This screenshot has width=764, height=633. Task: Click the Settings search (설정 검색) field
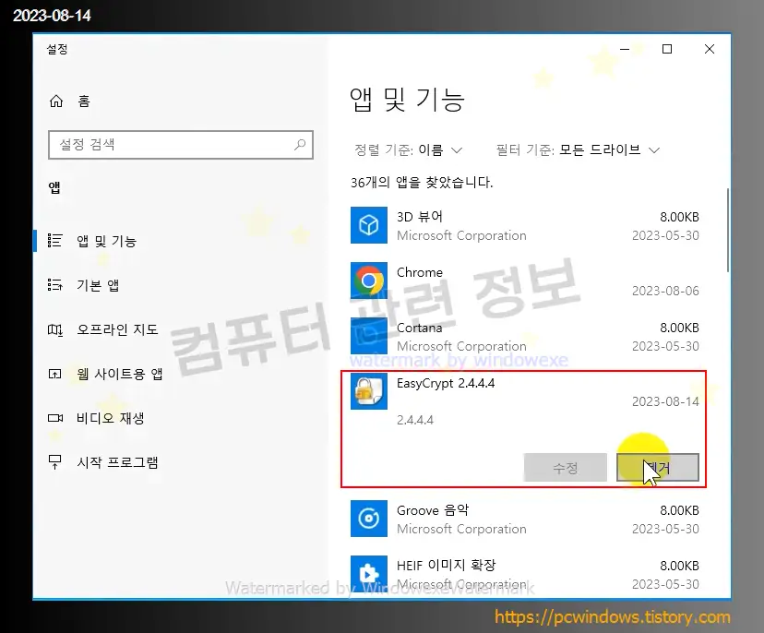(x=180, y=145)
